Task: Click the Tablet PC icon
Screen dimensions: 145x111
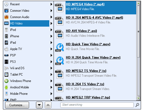Action: tap(6, 75)
